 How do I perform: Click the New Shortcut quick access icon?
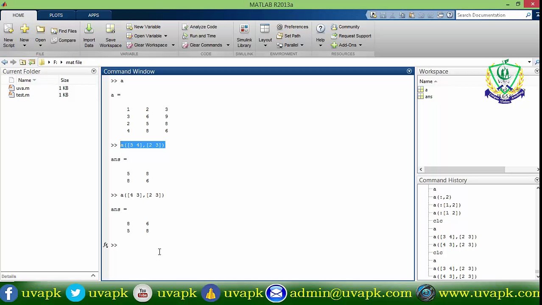[x=373, y=15]
